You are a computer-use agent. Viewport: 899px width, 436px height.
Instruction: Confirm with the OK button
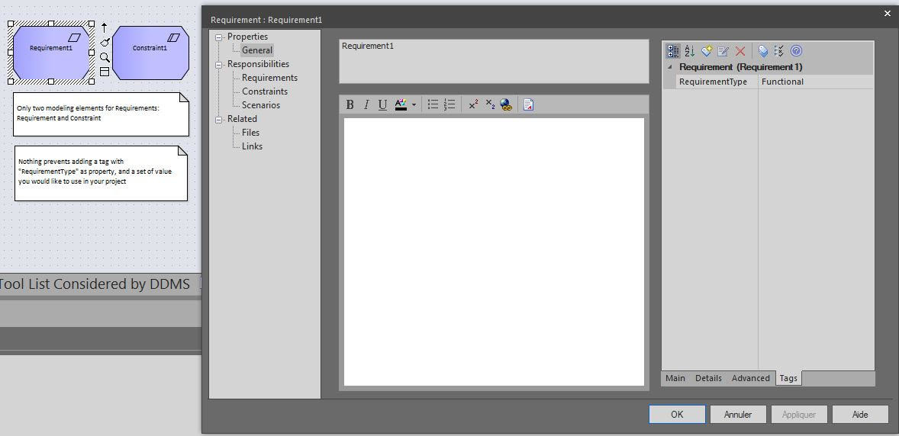pyautogui.click(x=677, y=414)
